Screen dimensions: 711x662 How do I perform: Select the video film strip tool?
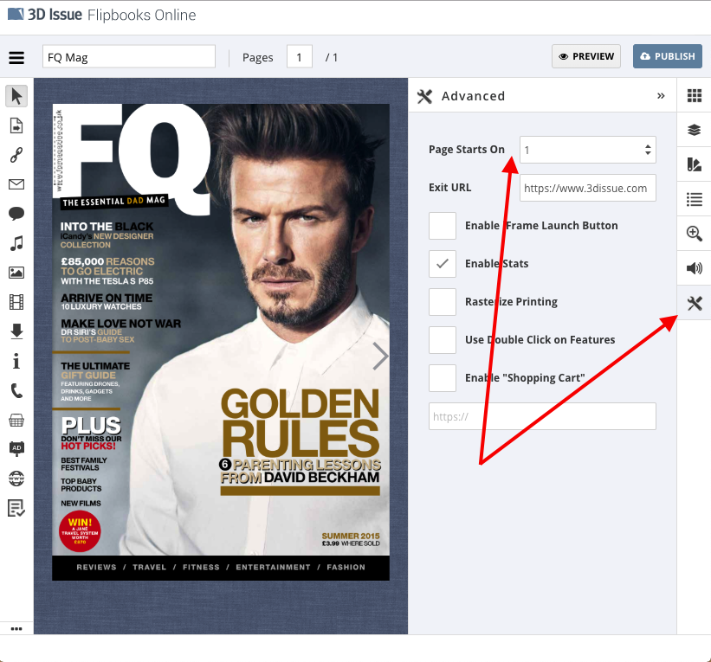[16, 302]
